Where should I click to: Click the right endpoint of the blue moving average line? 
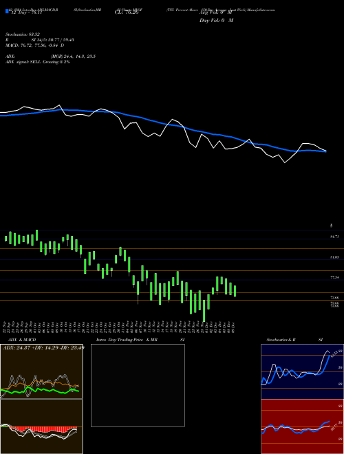pyautogui.click(x=326, y=151)
